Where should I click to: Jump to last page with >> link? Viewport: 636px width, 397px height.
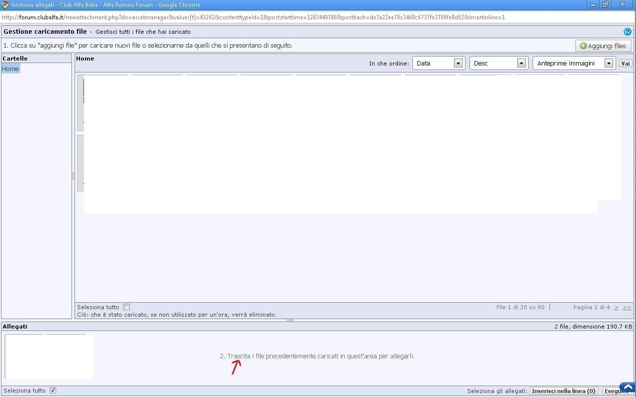(627, 307)
